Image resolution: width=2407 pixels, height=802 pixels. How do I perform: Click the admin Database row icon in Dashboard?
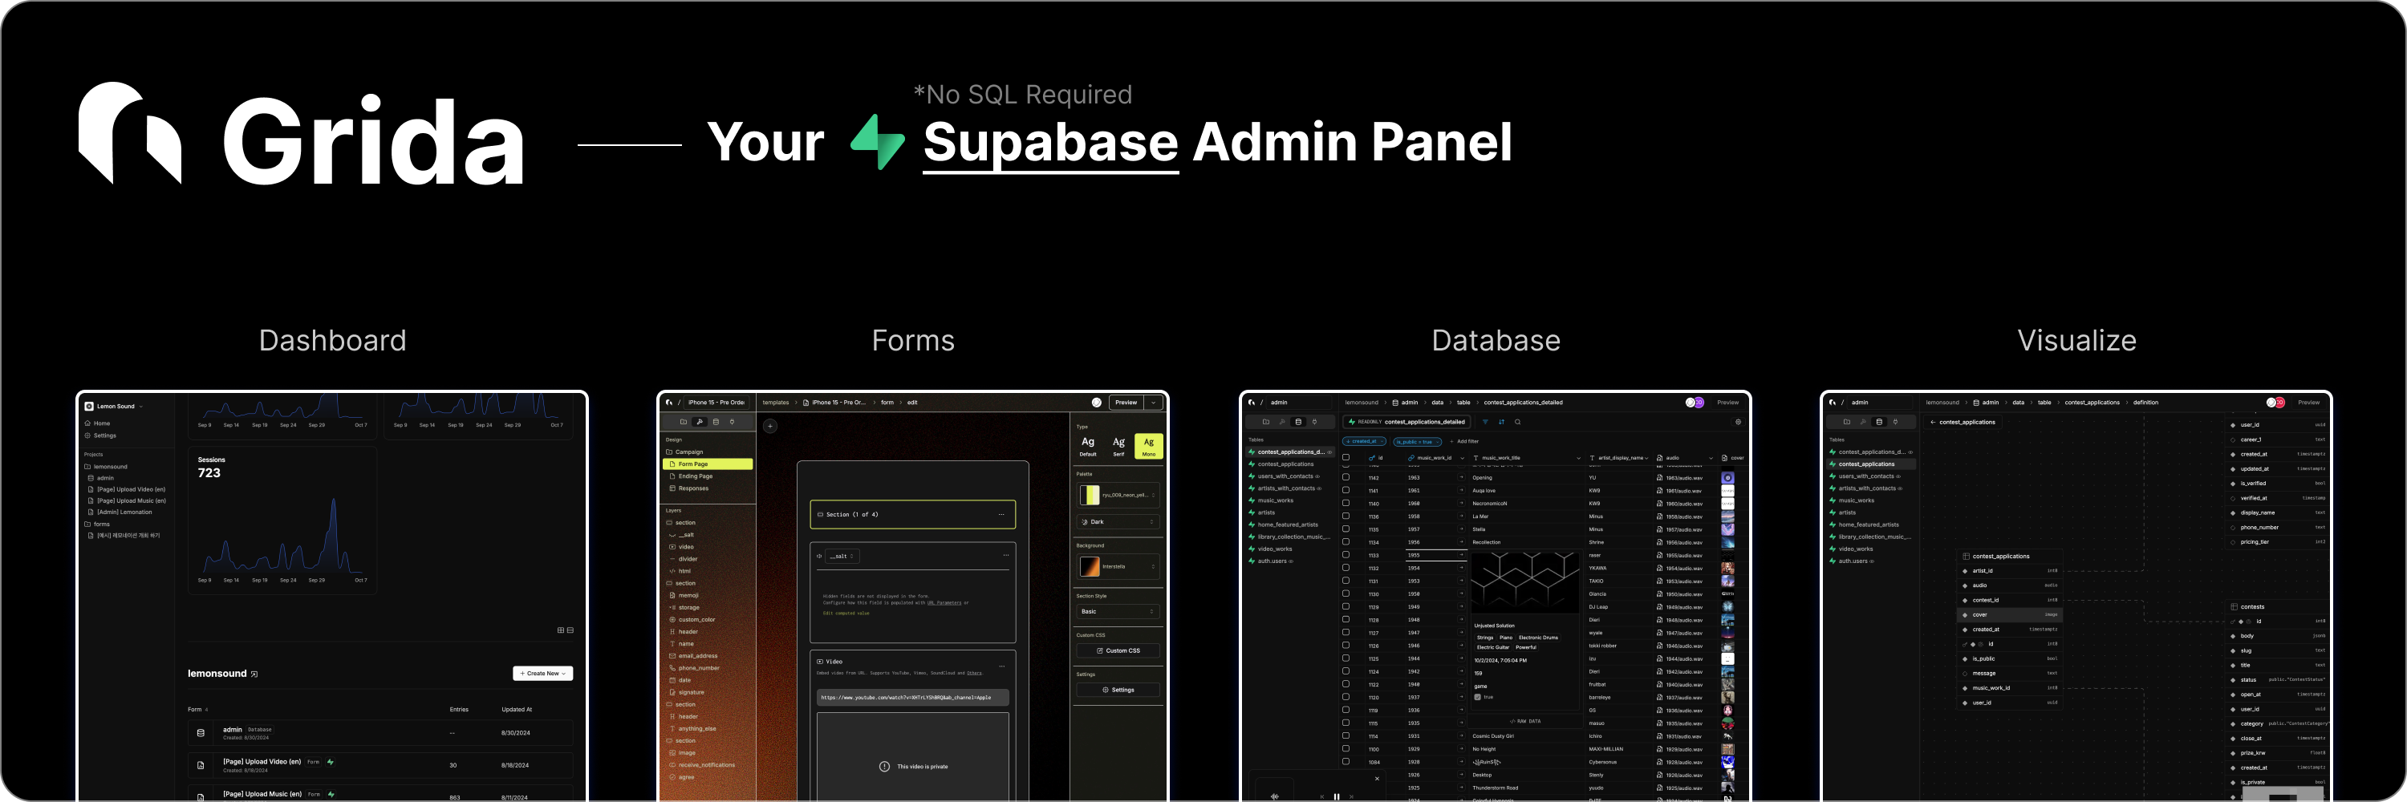coord(201,733)
